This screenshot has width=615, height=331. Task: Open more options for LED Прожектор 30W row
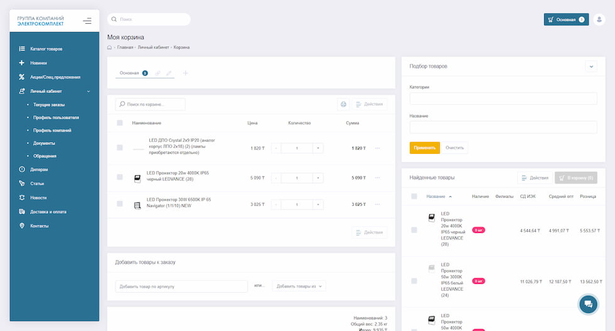click(x=377, y=204)
